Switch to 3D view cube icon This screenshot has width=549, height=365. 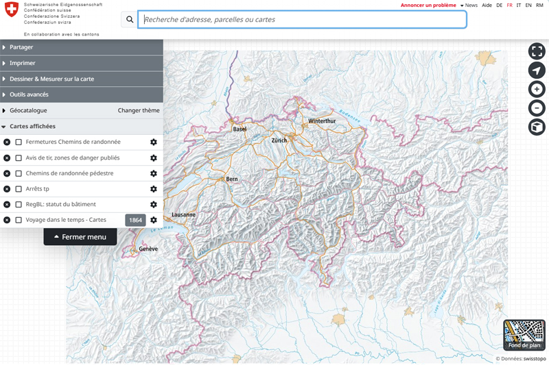(537, 127)
